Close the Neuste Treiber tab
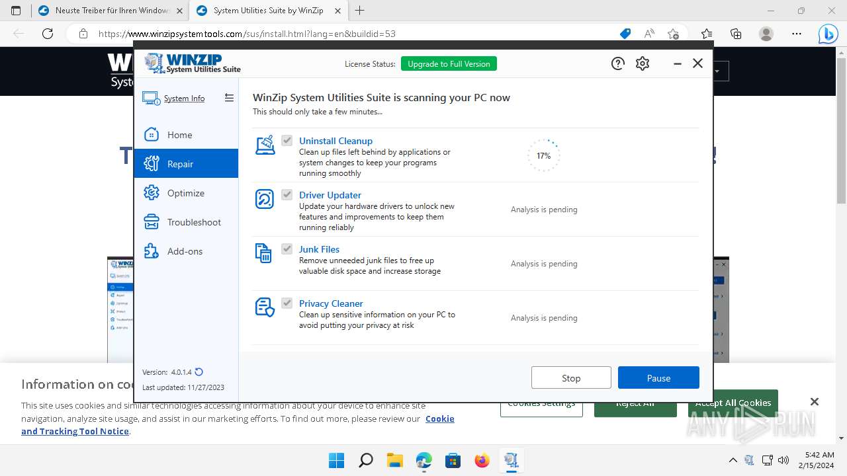The height and width of the screenshot is (476, 847). 179,11
